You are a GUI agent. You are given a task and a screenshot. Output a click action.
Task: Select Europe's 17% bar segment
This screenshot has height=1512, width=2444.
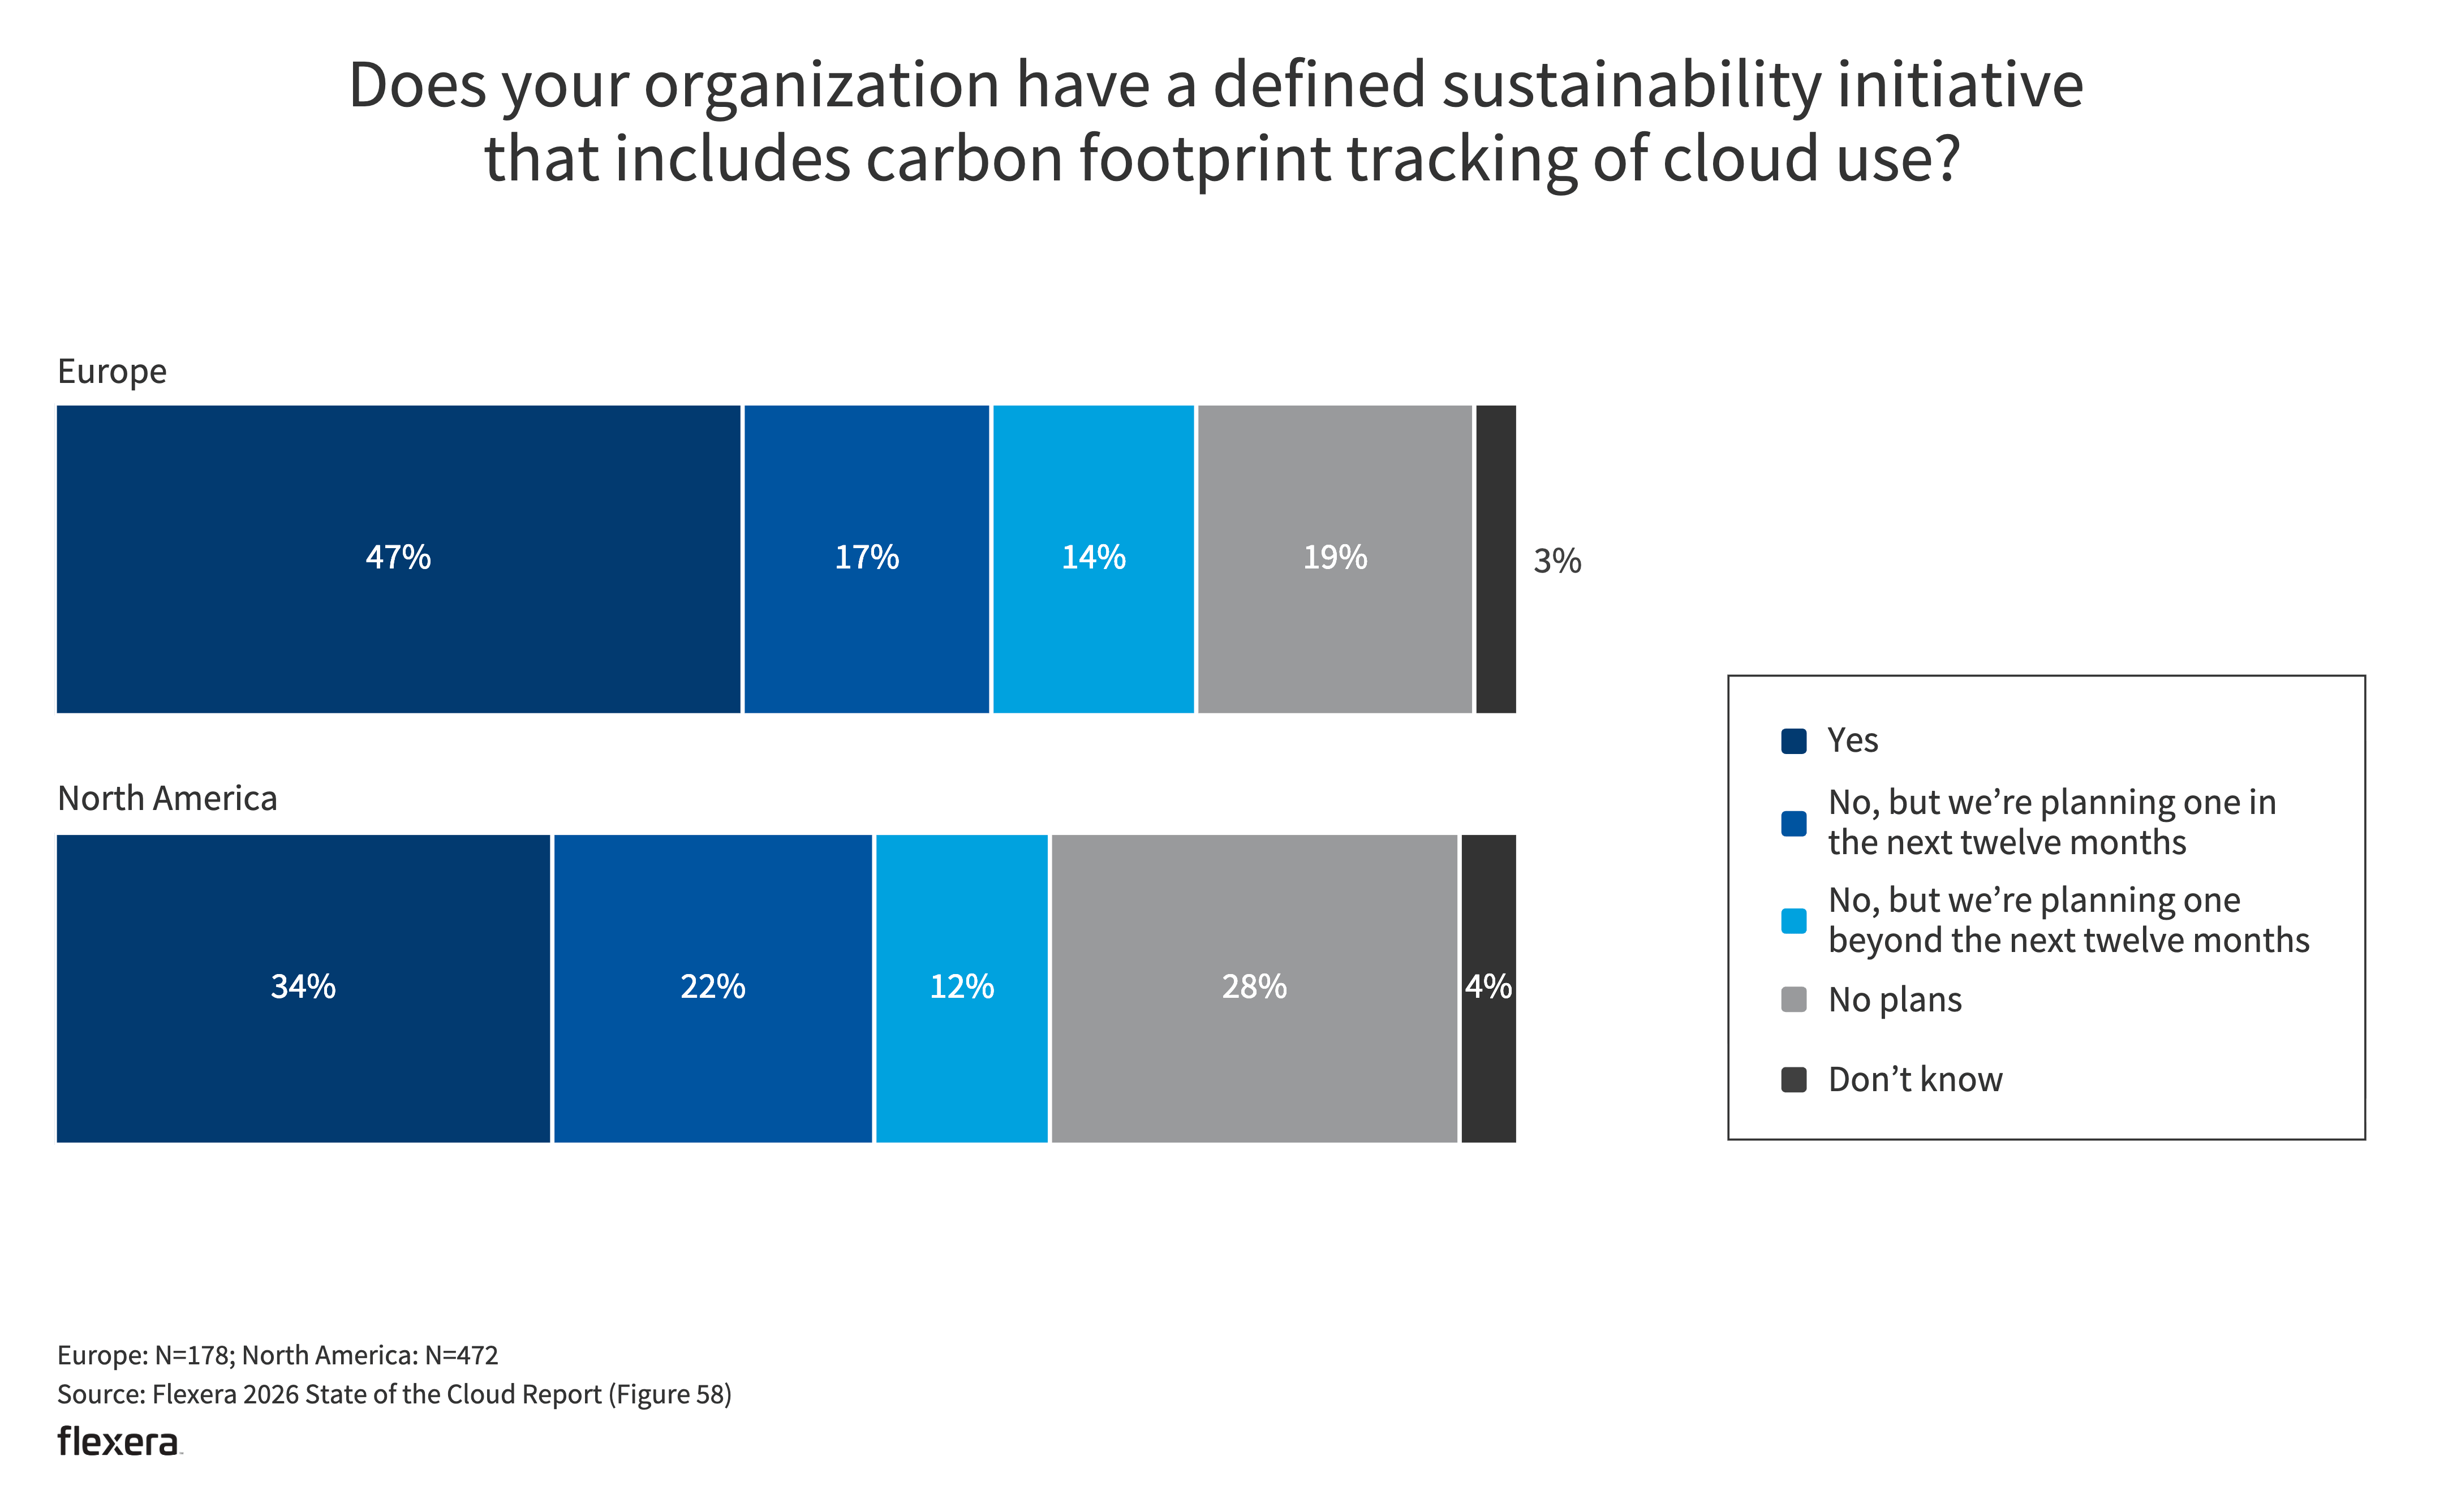click(866, 558)
